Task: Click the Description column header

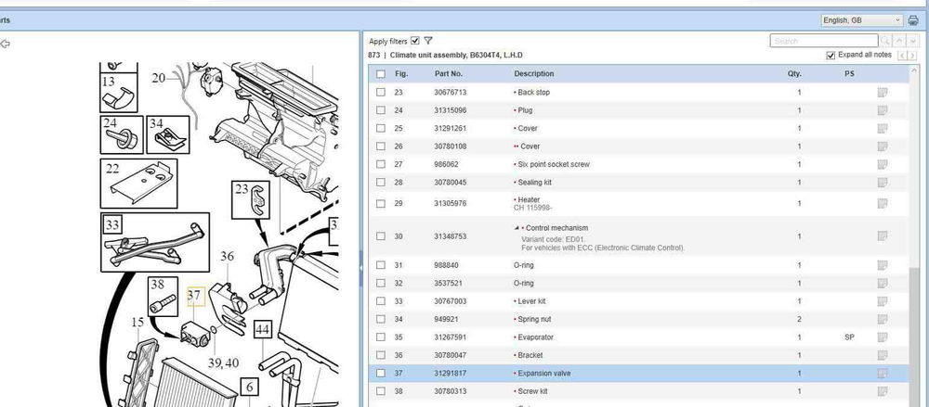Action: point(534,74)
